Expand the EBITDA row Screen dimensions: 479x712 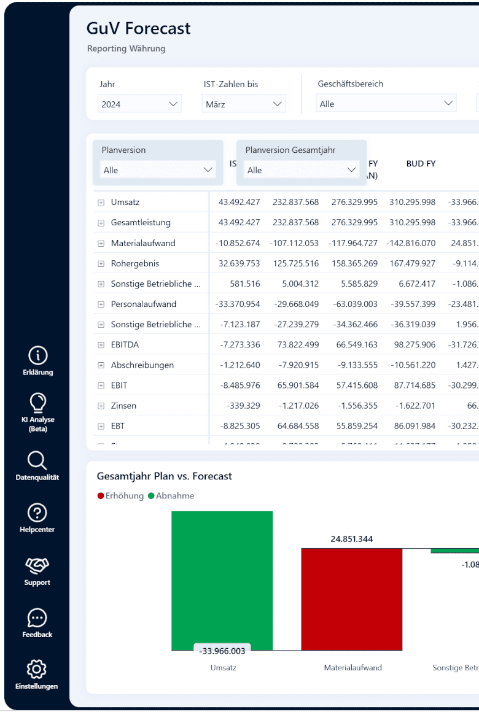(x=101, y=345)
